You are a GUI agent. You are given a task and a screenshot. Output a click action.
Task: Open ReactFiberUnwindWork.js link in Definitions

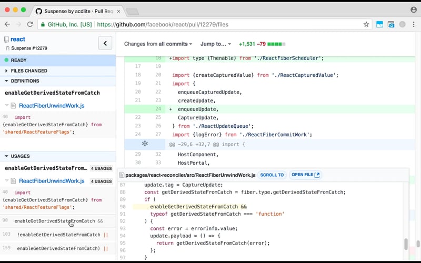tap(52, 106)
